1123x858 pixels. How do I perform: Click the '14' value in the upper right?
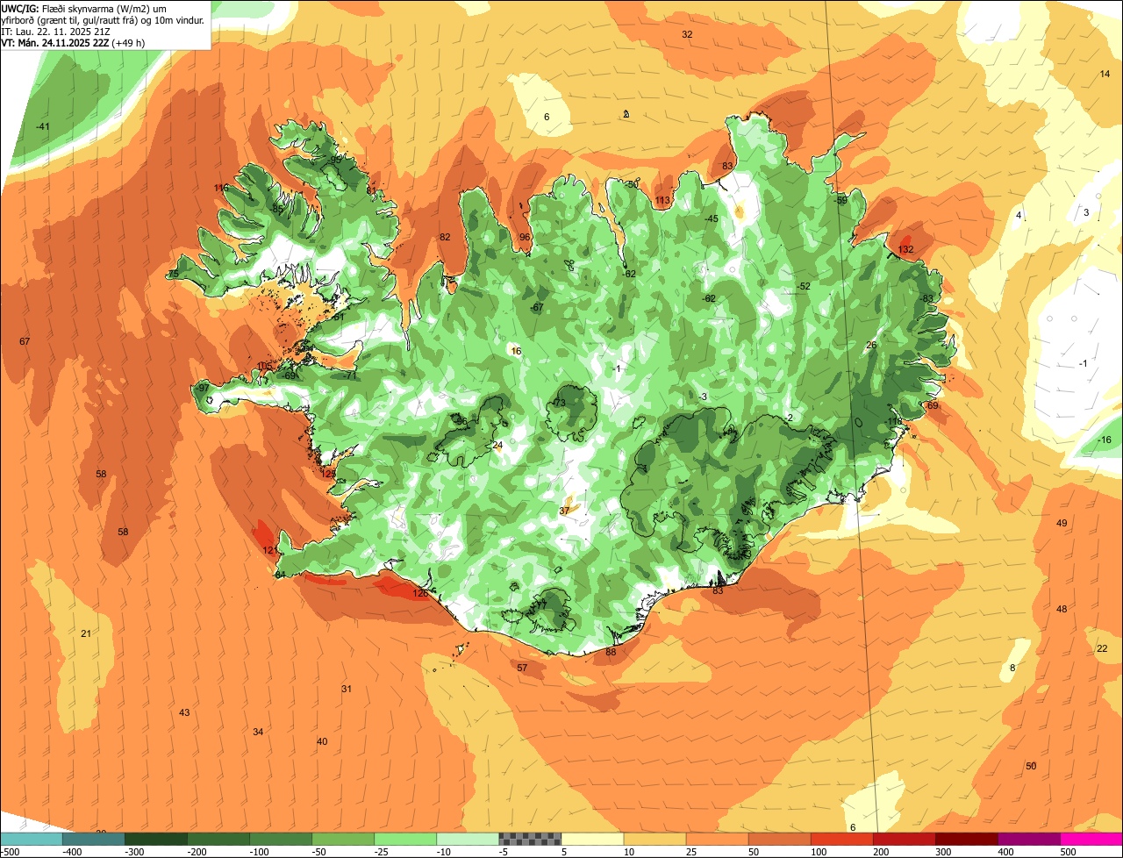coord(1105,74)
